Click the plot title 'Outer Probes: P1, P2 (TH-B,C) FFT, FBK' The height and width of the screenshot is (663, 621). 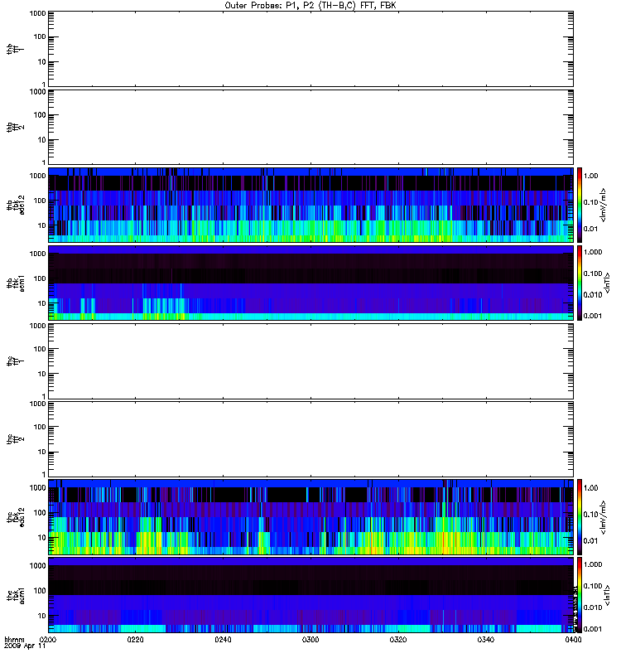coord(310,6)
